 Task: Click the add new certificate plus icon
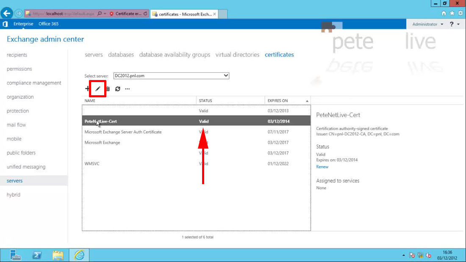87,88
